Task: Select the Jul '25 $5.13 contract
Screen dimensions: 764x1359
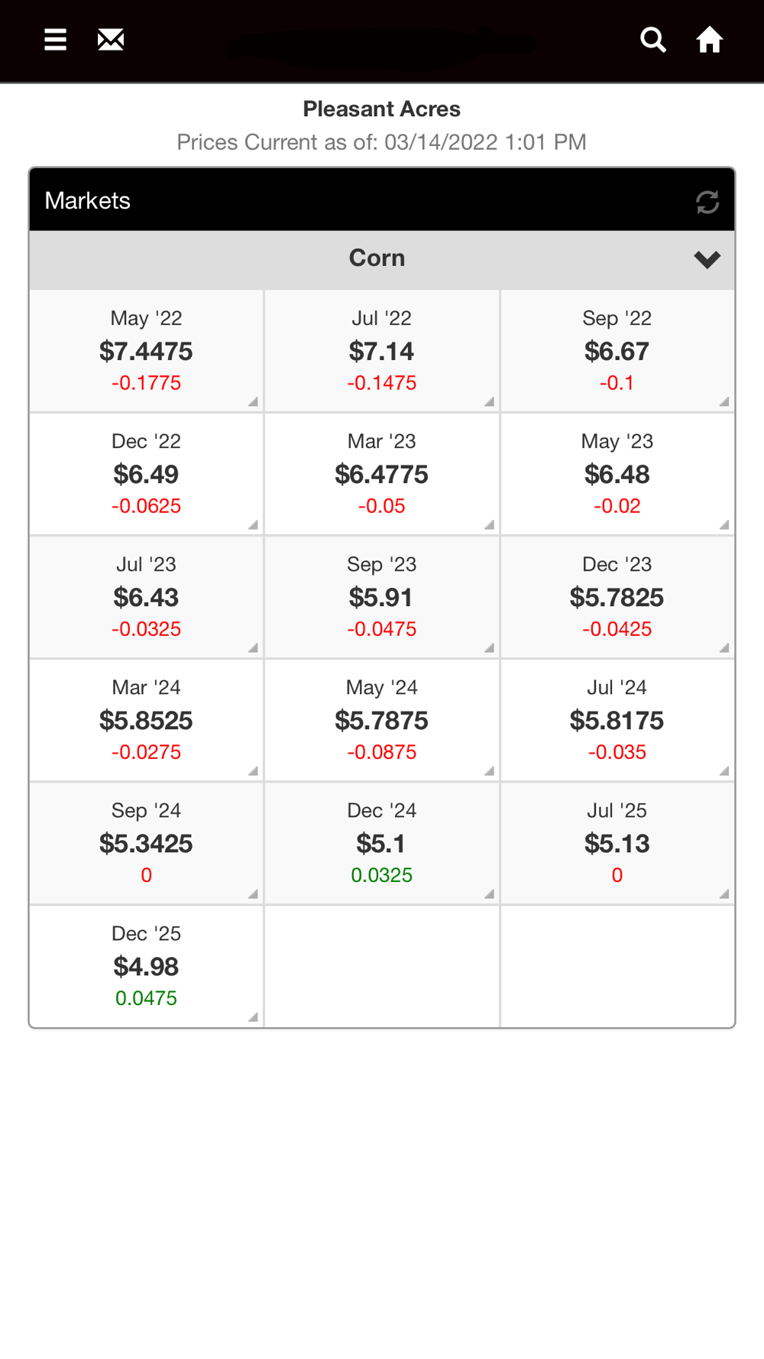Action: 617,843
